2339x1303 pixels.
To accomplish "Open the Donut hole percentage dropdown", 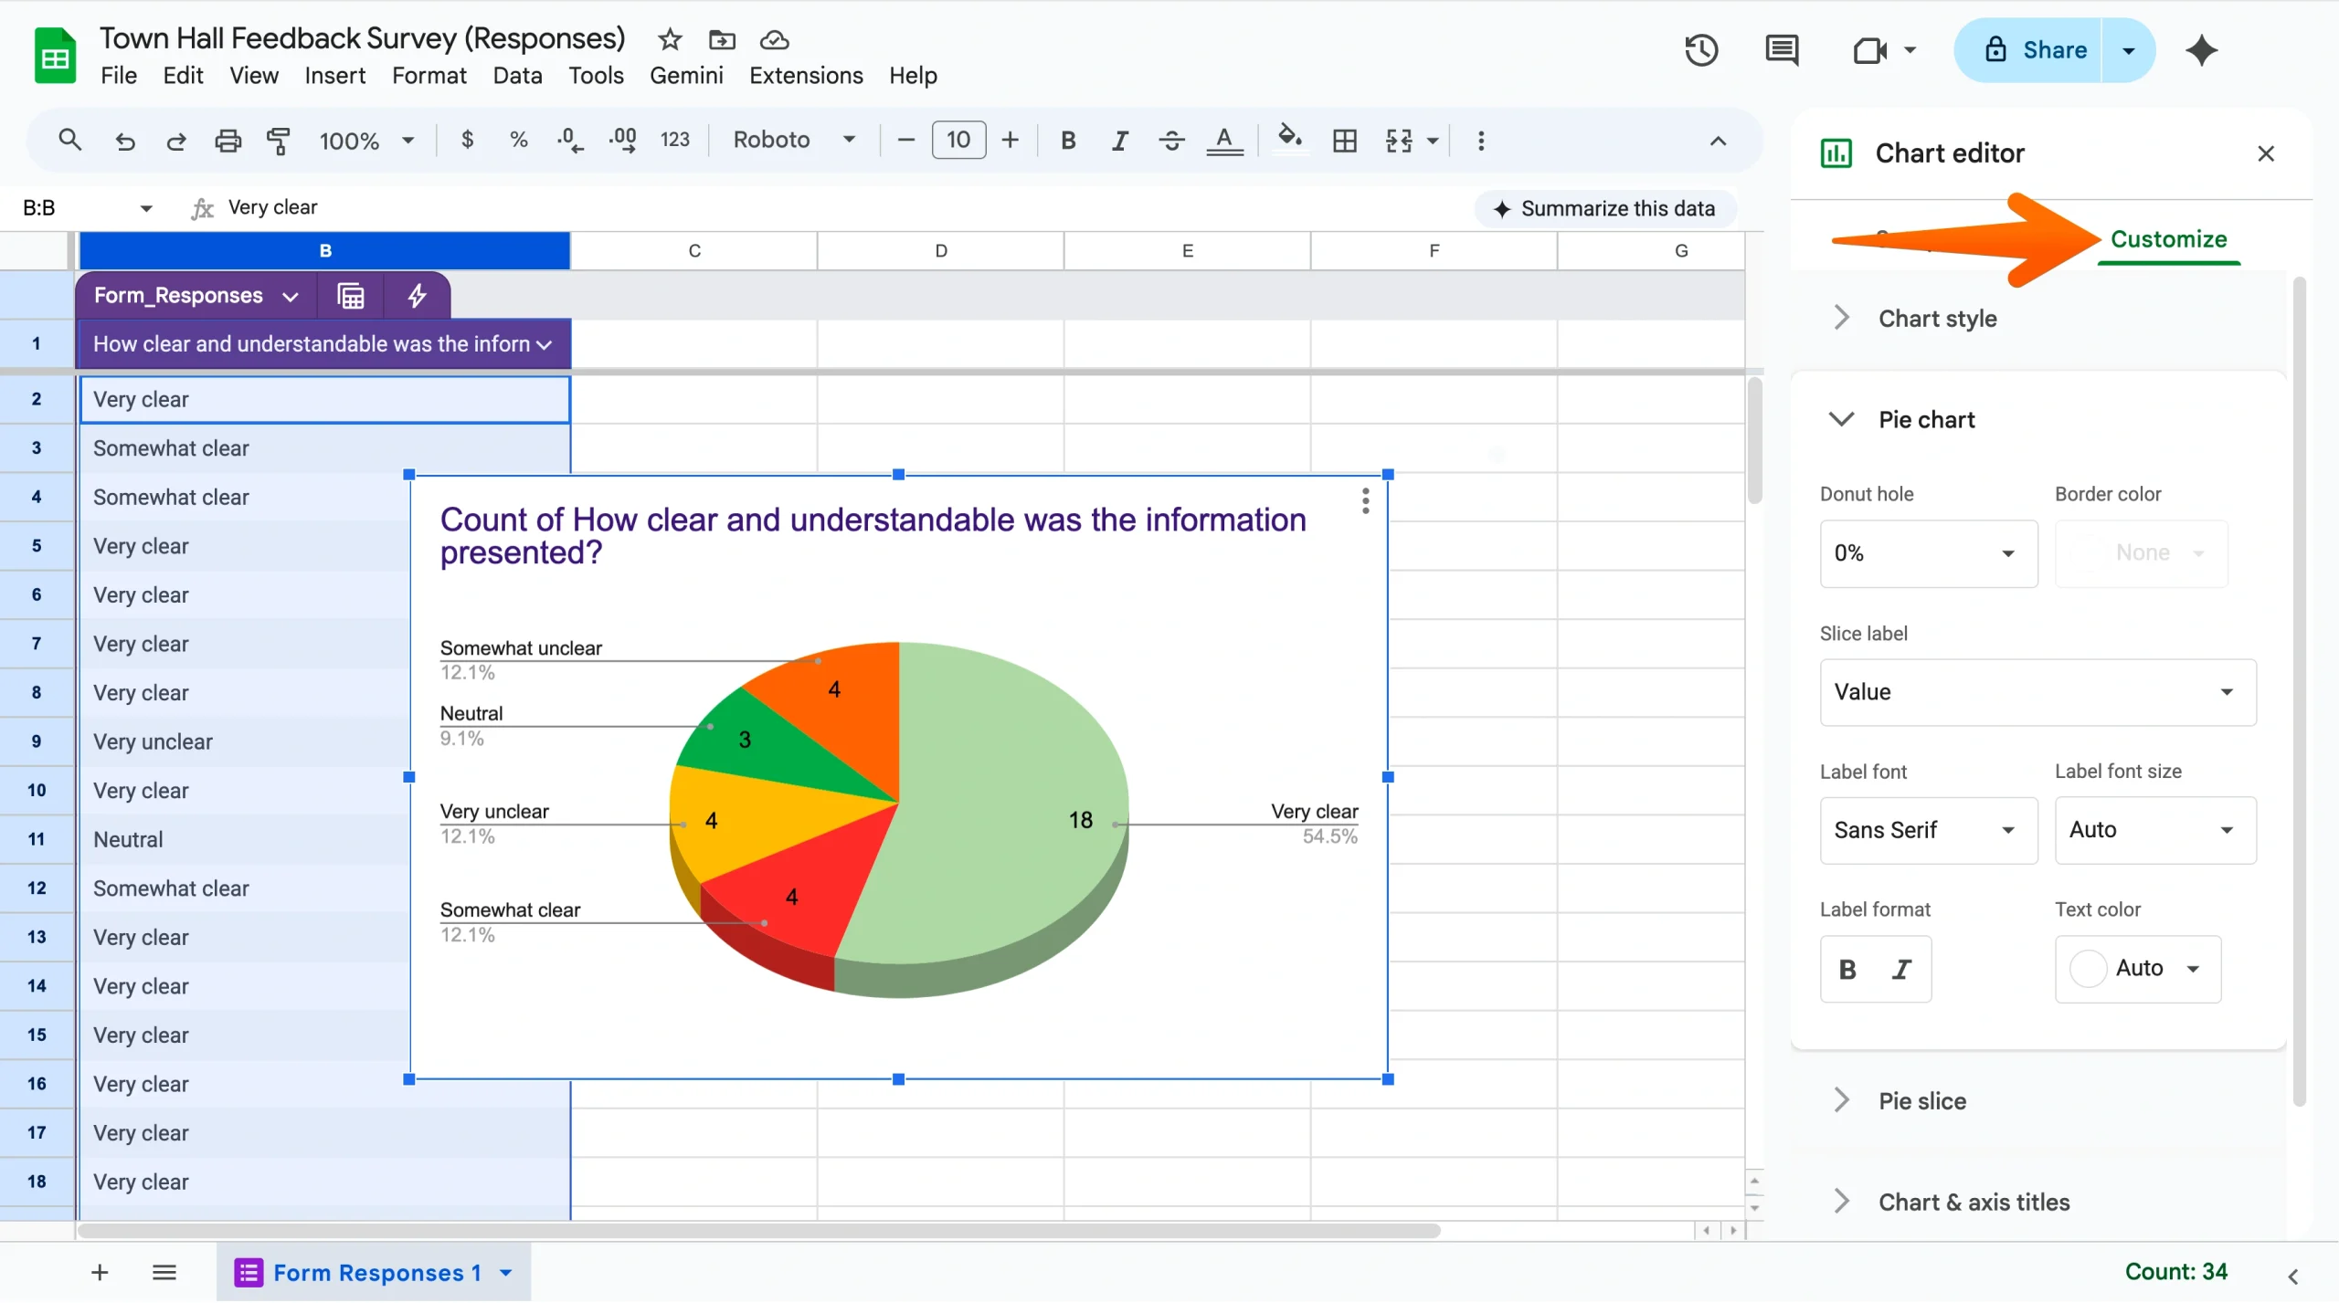I will click(1927, 552).
